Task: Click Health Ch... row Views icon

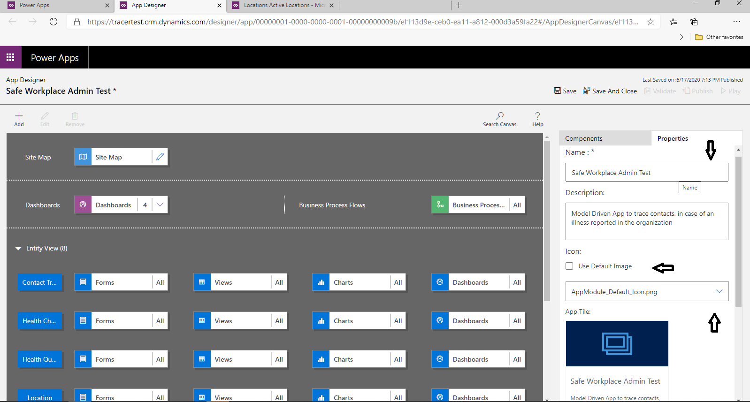Action: click(x=202, y=320)
